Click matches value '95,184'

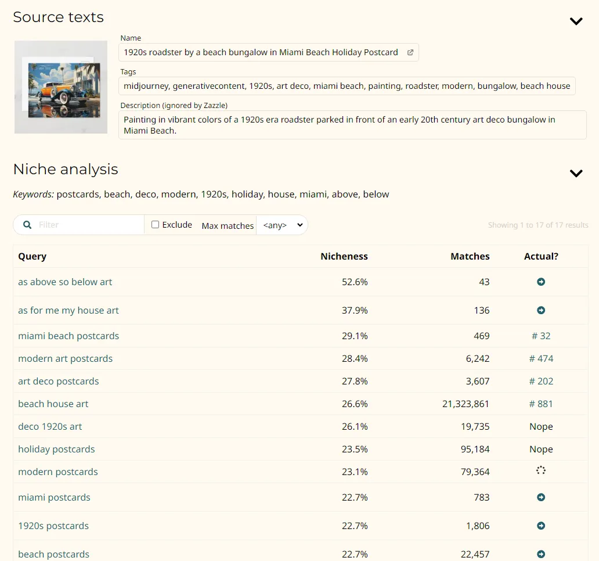coord(475,449)
